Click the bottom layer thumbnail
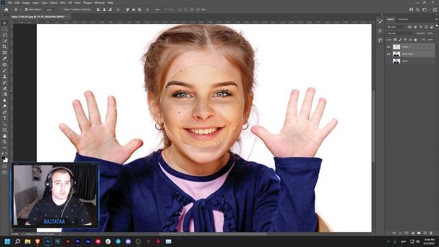Image resolution: width=439 pixels, height=247 pixels. (396, 61)
